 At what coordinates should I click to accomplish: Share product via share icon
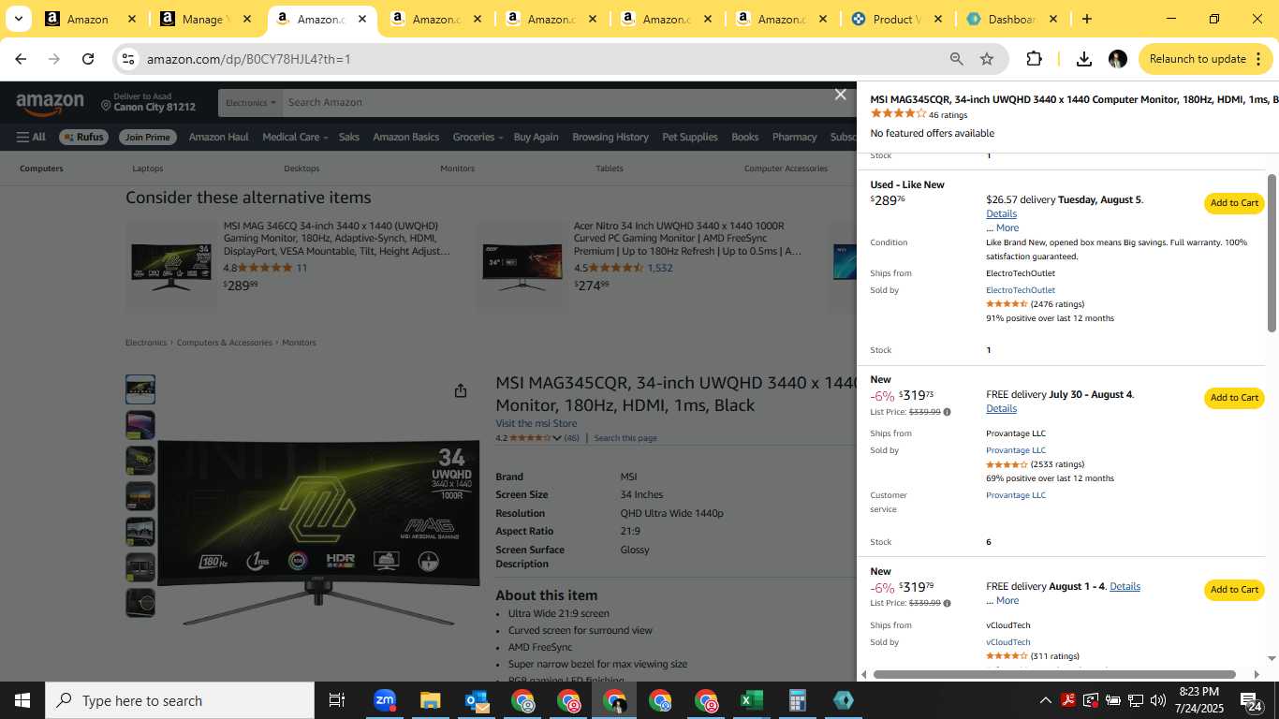coord(460,390)
